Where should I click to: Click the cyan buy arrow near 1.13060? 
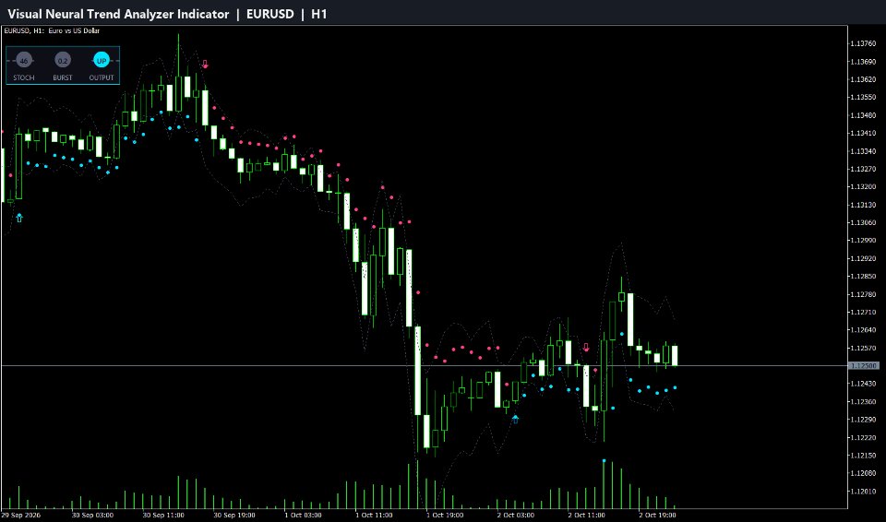19,218
